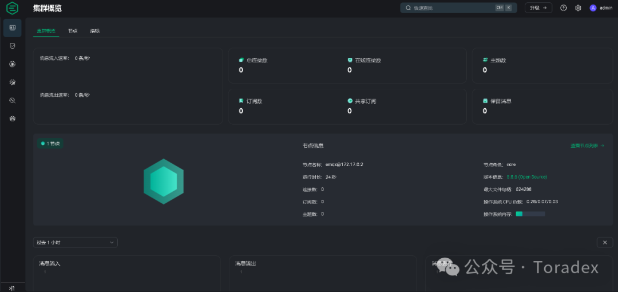Expand the collapsed sidebar with bottom-left arrow

11,288
